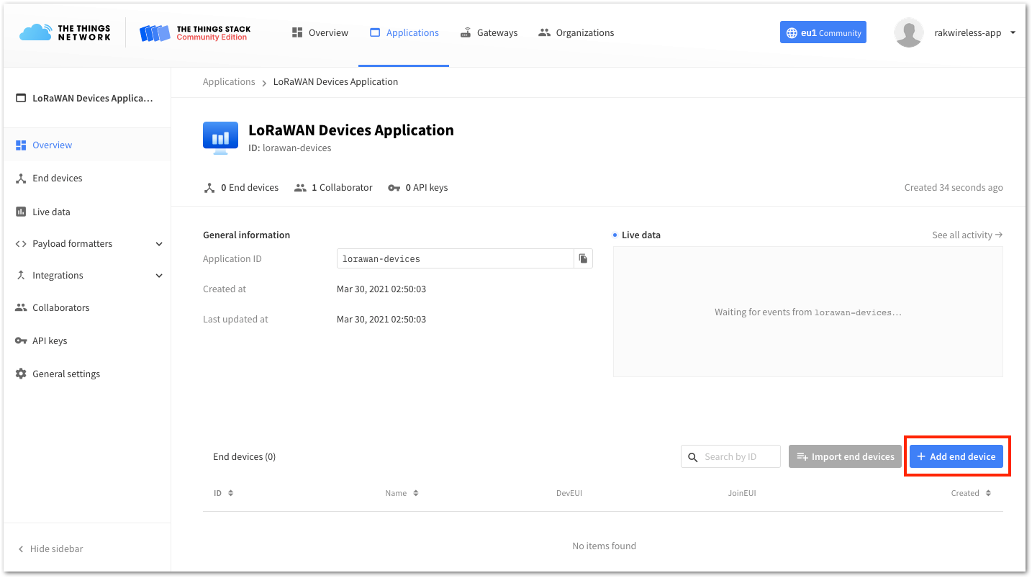Expand the Payload formatters chevron

[159, 244]
